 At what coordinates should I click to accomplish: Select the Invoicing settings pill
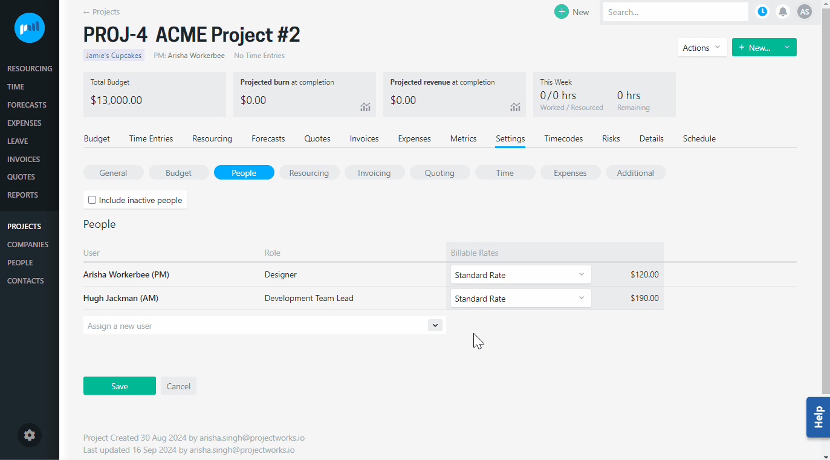click(374, 173)
